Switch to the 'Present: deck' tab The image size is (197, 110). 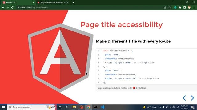(18, 2)
